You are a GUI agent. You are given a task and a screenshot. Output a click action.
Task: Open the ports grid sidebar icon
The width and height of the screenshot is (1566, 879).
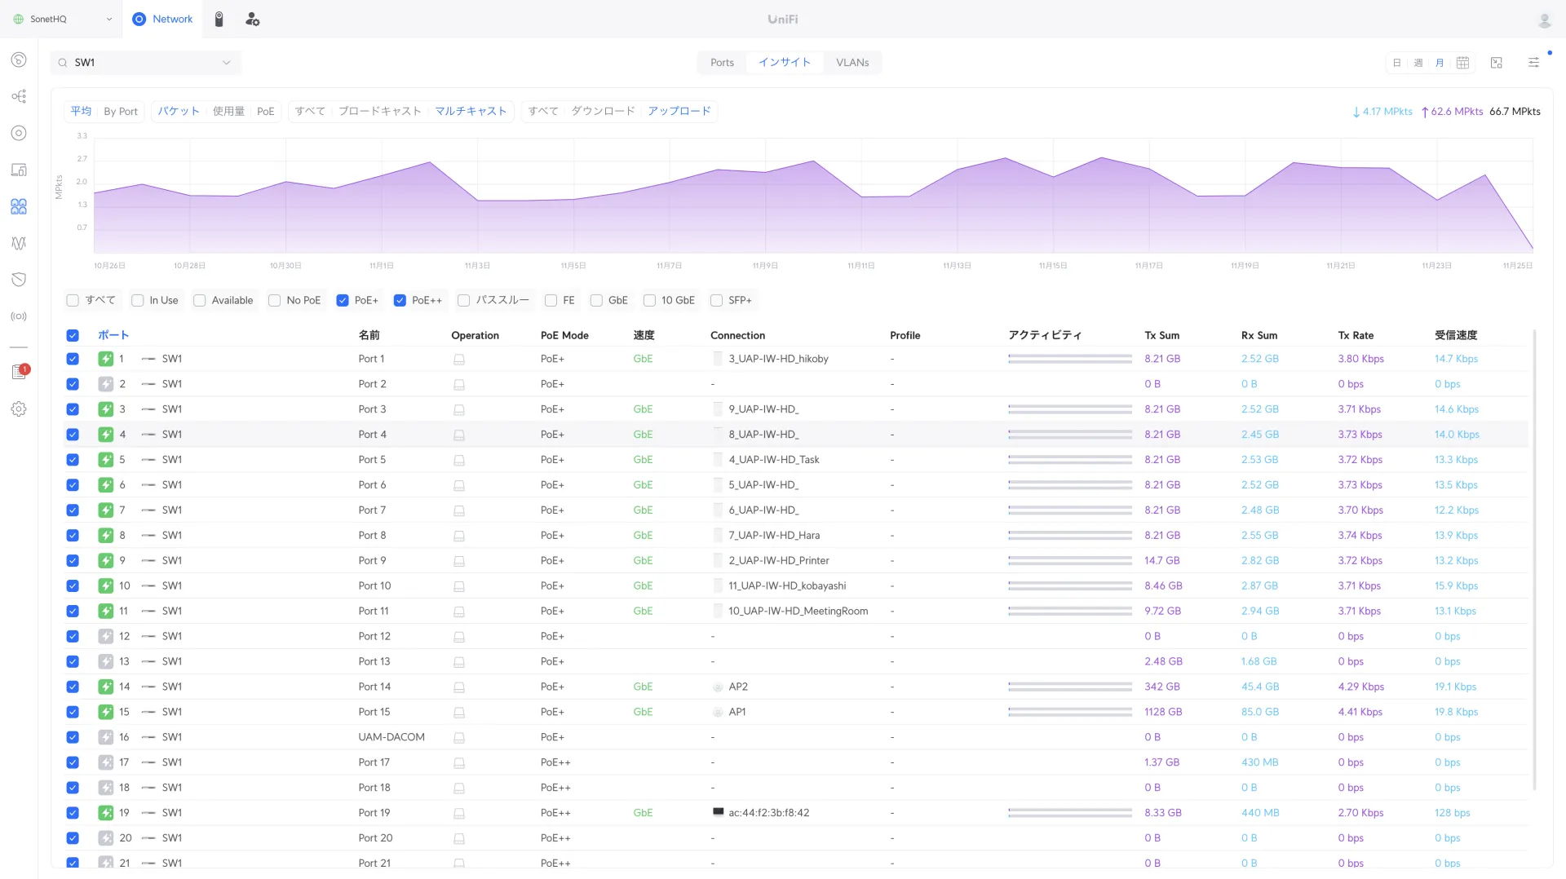[19, 206]
